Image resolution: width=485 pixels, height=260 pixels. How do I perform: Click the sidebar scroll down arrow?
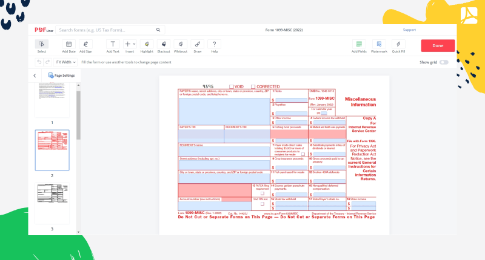pos(78,232)
